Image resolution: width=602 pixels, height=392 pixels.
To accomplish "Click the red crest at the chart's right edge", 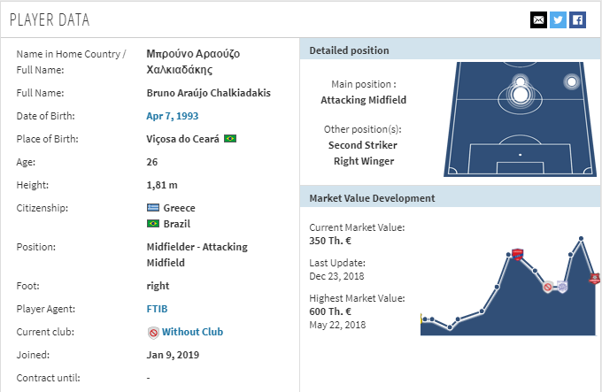I will click(595, 279).
